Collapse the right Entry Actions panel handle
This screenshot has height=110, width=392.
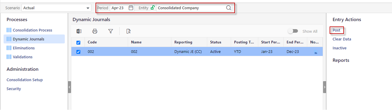[x=325, y=87]
